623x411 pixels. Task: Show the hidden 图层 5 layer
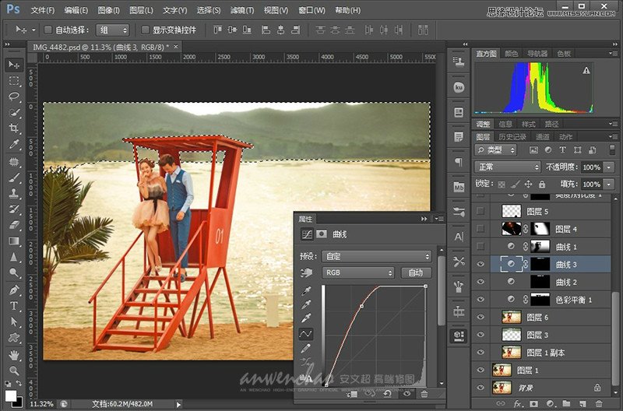tap(480, 211)
